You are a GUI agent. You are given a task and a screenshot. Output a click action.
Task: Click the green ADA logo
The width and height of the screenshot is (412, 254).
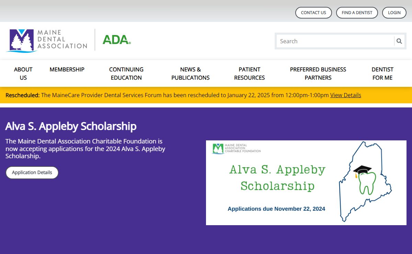pos(117,40)
